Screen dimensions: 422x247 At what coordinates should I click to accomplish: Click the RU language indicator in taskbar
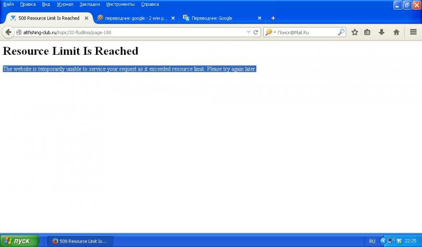(x=372, y=241)
